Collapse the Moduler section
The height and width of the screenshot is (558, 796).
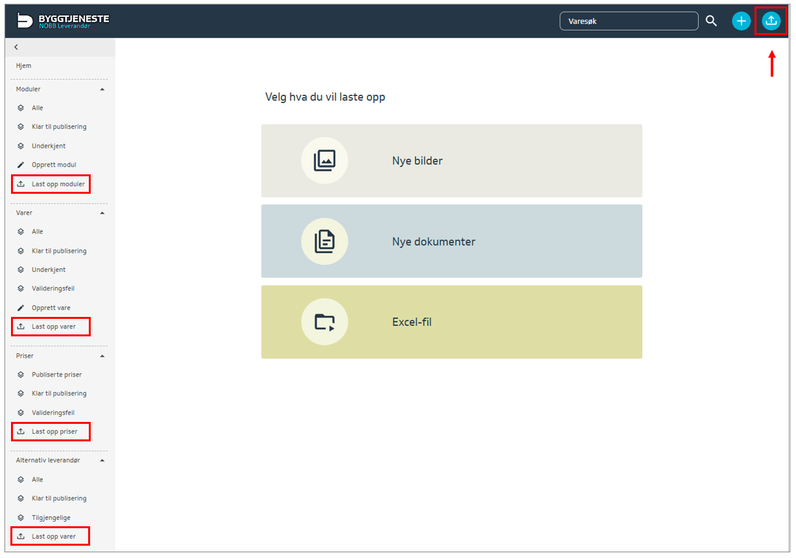[x=102, y=89]
